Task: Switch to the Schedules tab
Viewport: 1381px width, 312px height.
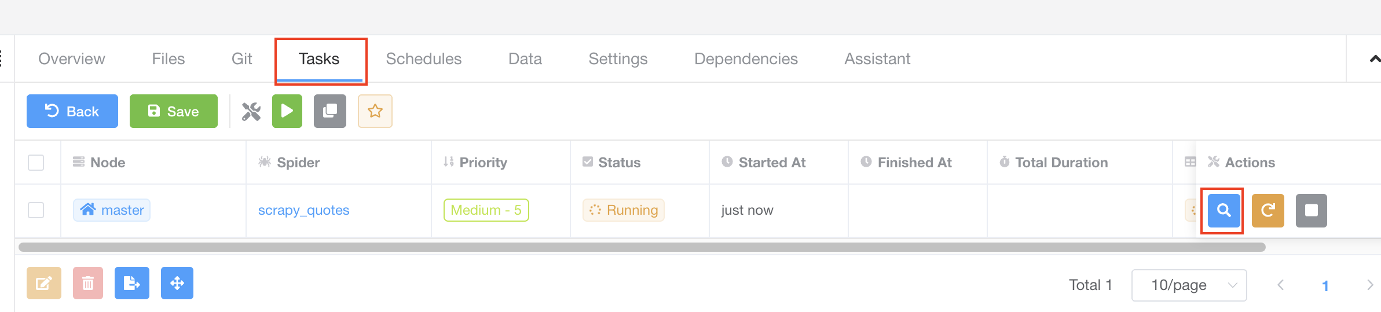Action: 424,59
